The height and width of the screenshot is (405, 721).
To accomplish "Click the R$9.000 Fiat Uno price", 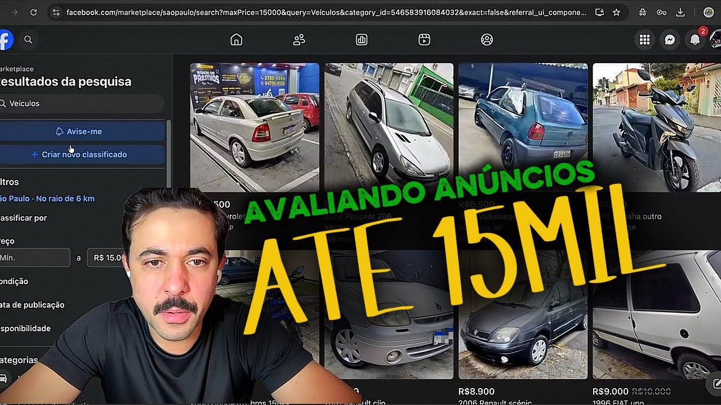I will (611, 391).
